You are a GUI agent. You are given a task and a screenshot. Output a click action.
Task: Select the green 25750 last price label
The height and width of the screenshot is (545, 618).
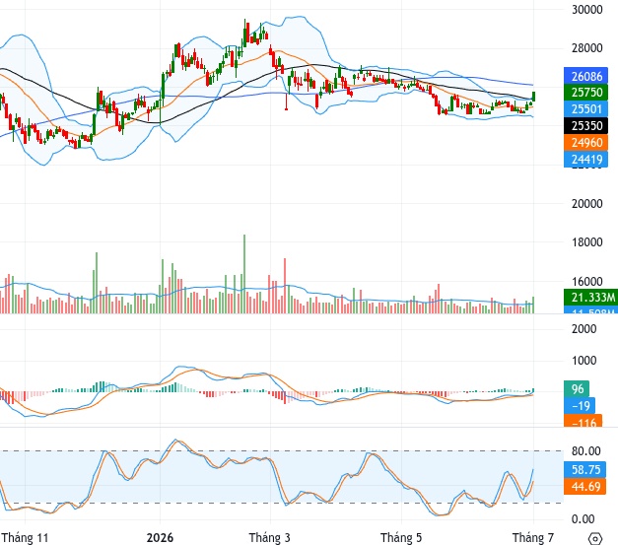coord(586,93)
